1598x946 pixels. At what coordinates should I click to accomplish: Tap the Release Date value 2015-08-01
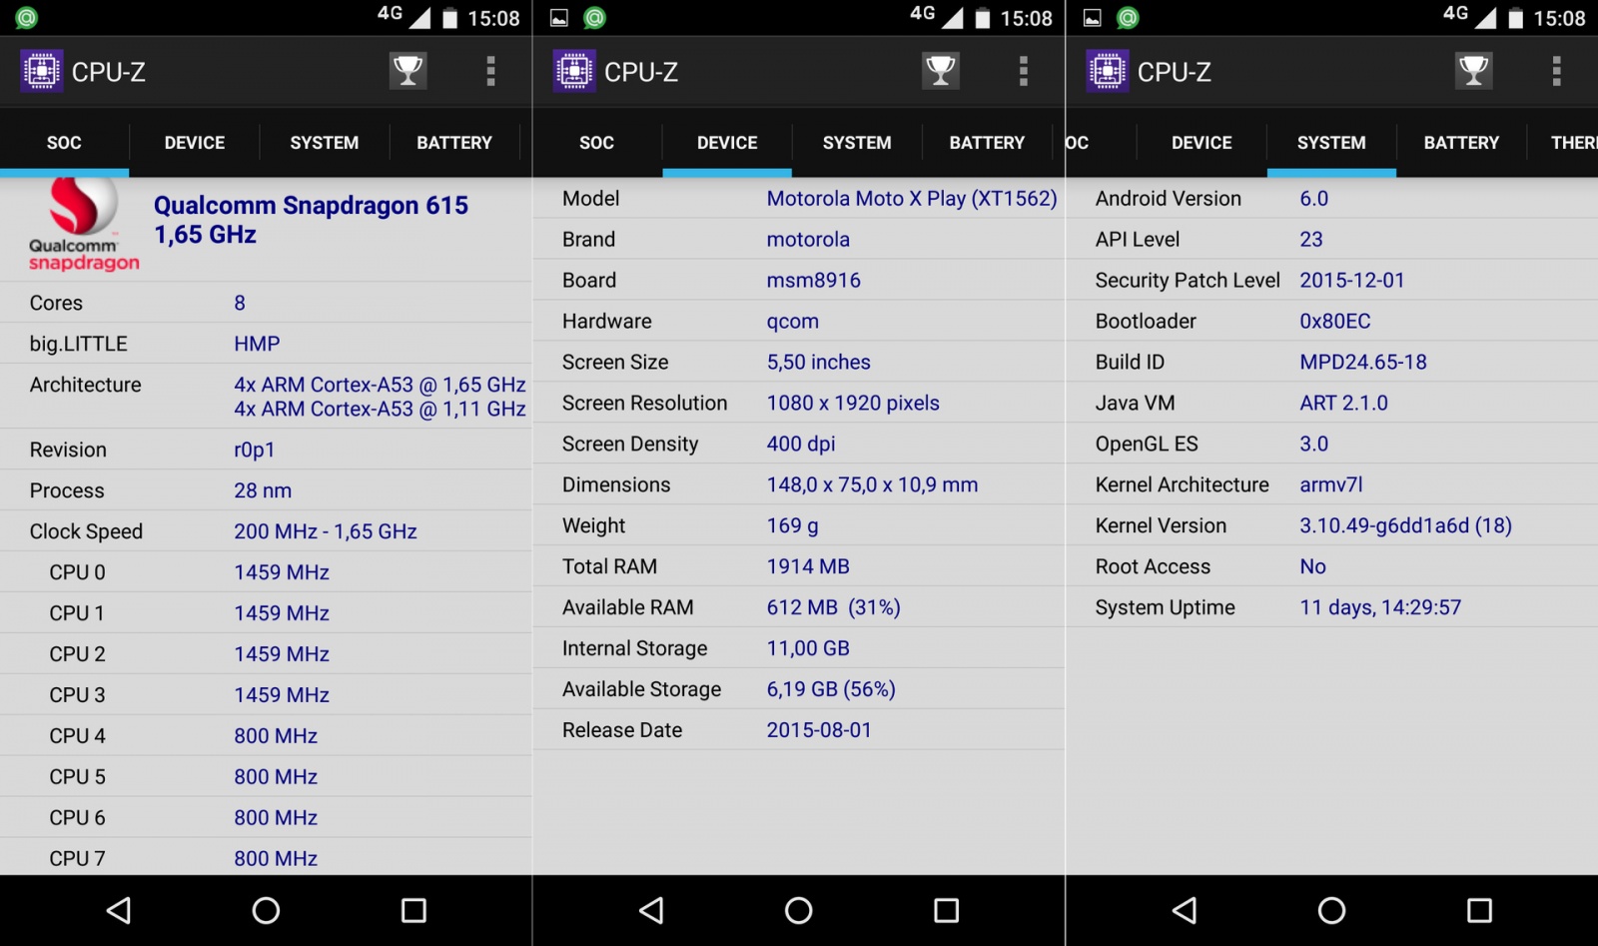coord(819,730)
